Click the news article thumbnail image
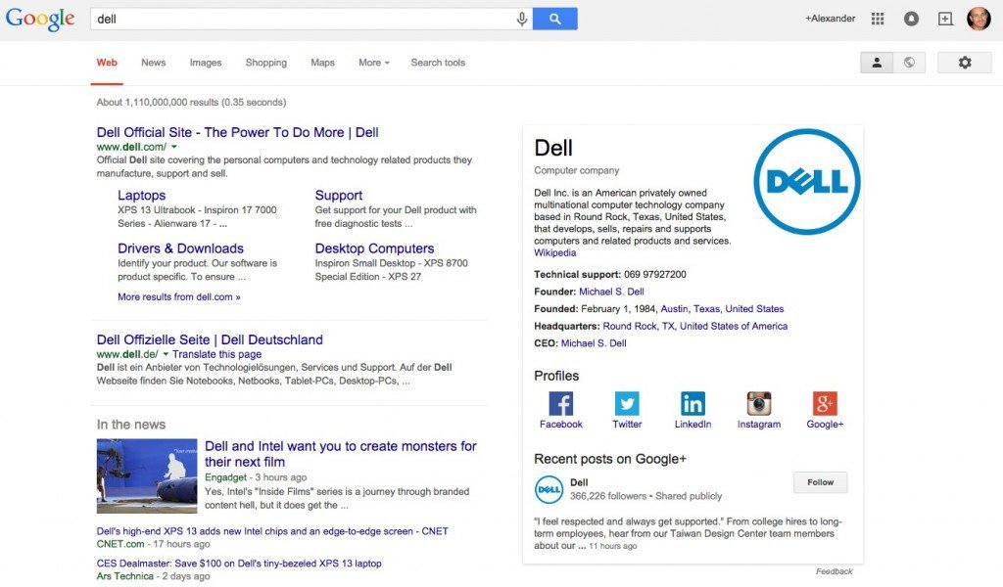 147,475
